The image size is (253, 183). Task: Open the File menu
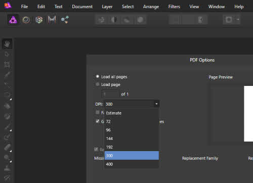pyautogui.click(x=24, y=7)
